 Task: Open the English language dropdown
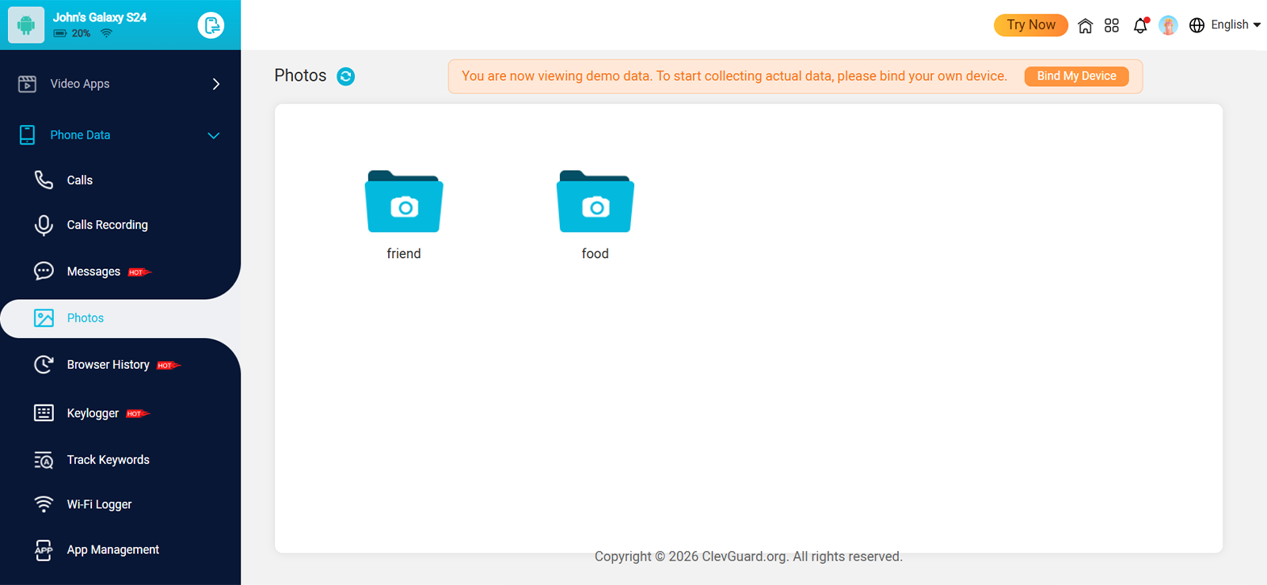(1225, 25)
